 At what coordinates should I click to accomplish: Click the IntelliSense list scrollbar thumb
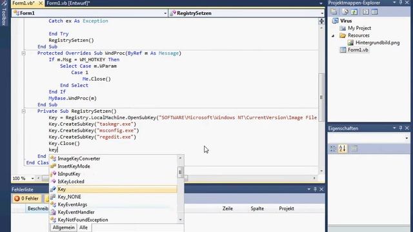tap(181, 173)
